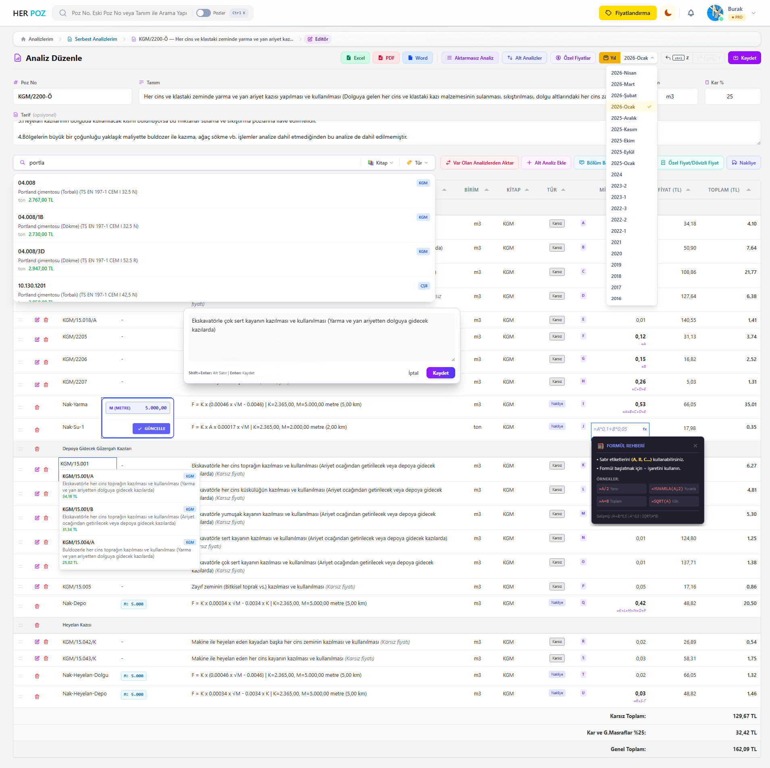
Task: Open the Tür filter dropdown
Action: click(x=418, y=163)
